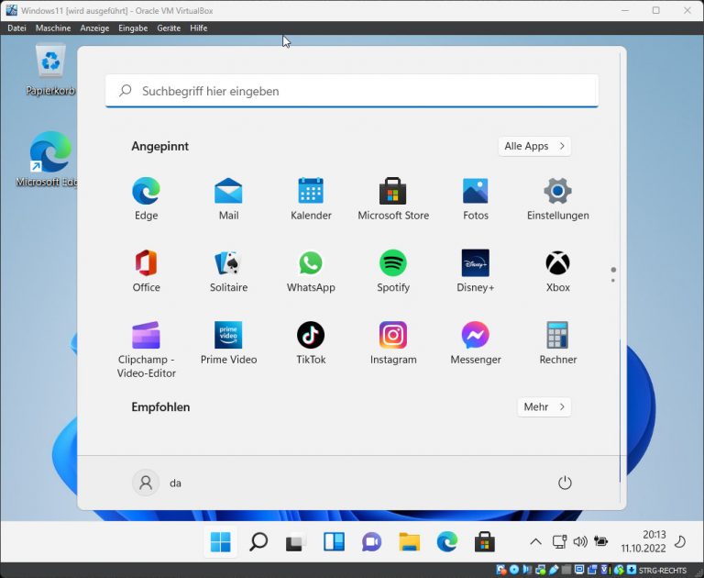Go to next page of pinned apps

tap(613, 281)
